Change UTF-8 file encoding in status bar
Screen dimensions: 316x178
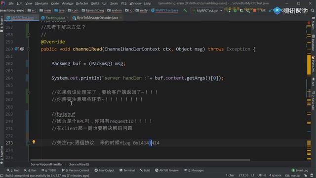pos(262,176)
